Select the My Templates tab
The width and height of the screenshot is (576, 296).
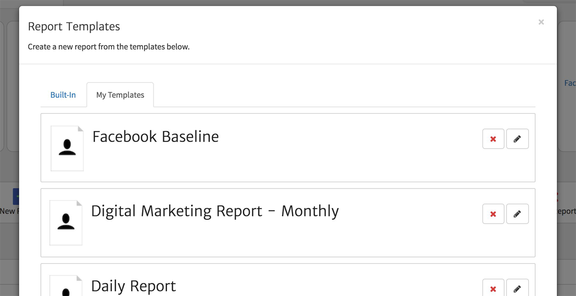pyautogui.click(x=120, y=95)
